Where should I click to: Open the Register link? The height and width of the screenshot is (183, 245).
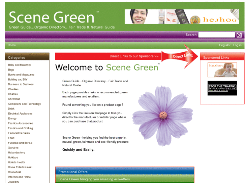(x=224, y=45)
